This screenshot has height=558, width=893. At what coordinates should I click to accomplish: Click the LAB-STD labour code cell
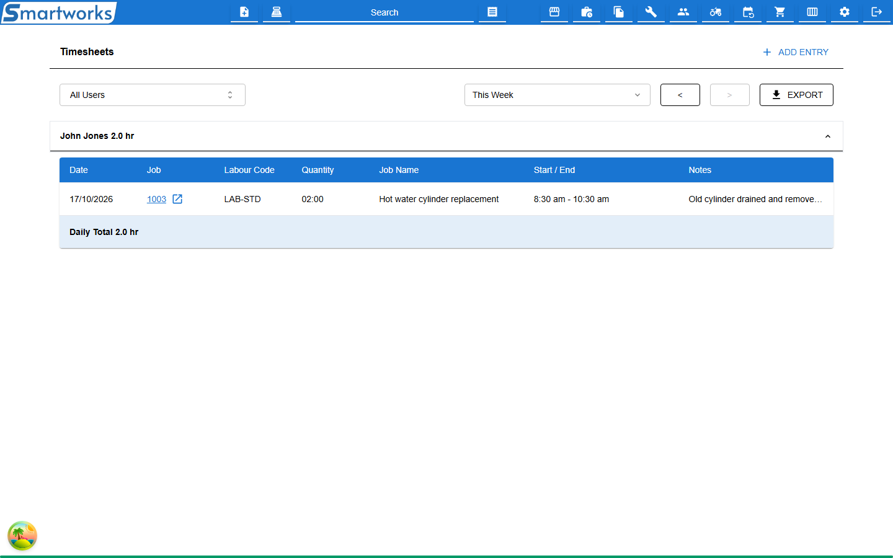[242, 199]
